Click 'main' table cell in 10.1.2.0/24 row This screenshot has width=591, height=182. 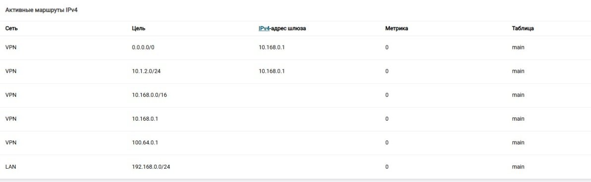tap(518, 71)
